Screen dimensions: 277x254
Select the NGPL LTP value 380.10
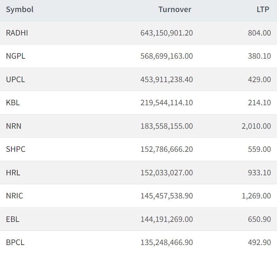(x=259, y=56)
